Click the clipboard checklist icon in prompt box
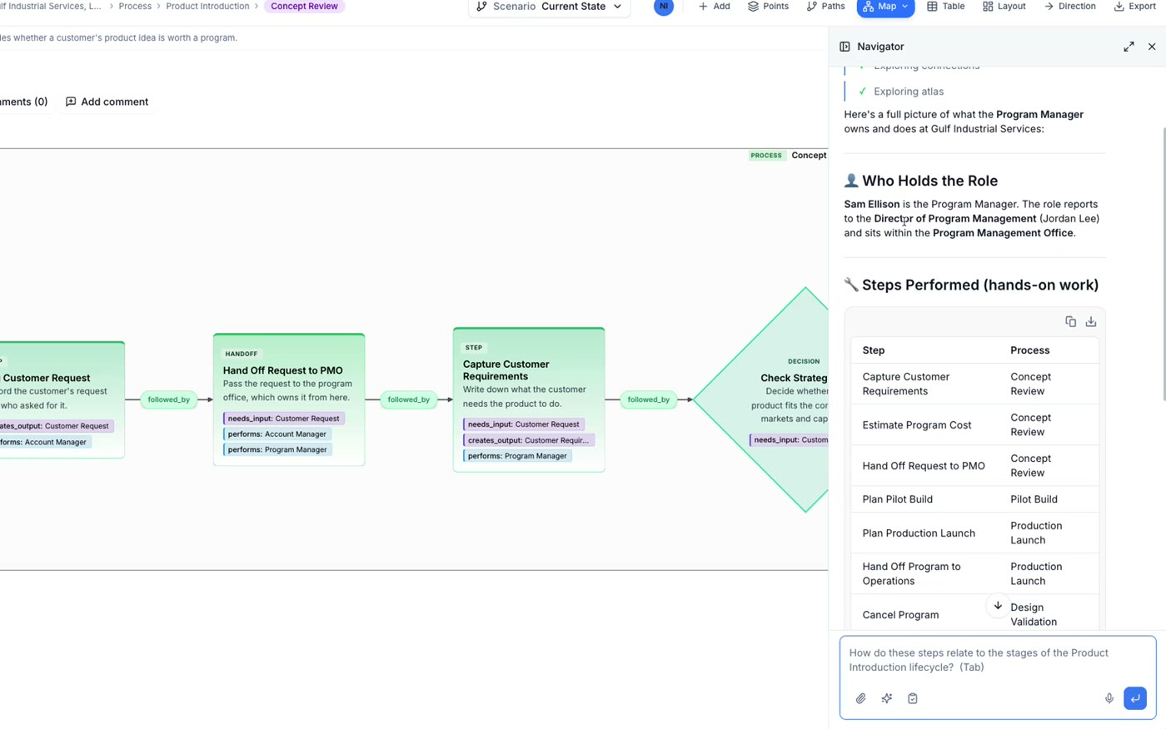This screenshot has height=729, width=1166. [913, 698]
